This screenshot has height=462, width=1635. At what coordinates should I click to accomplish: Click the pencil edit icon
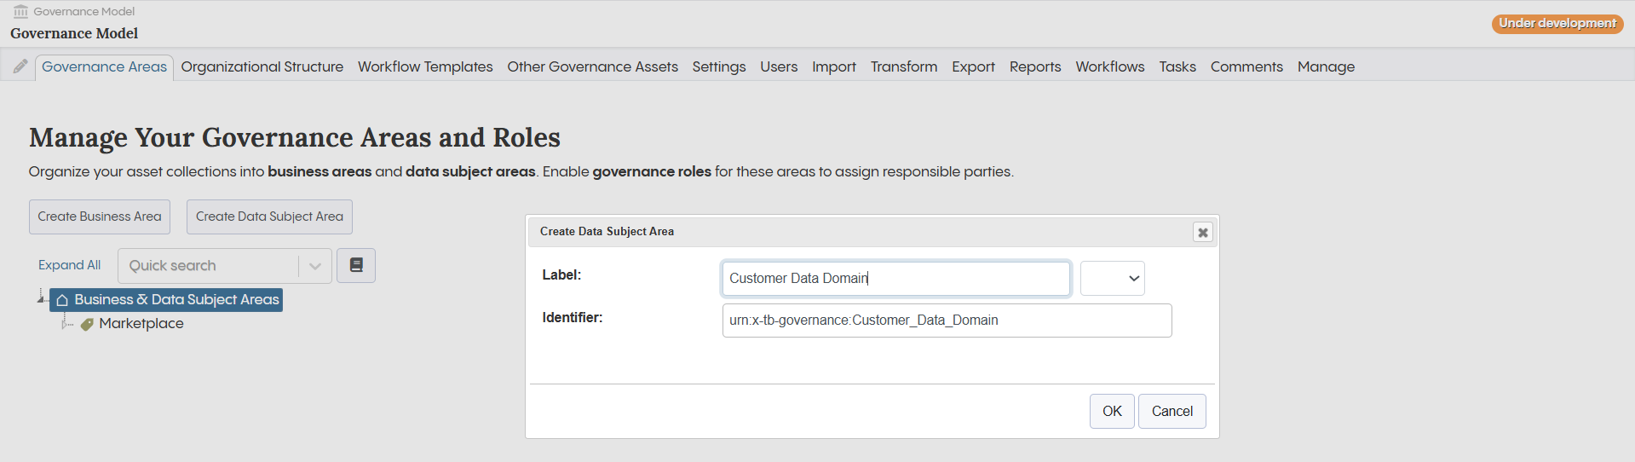[20, 66]
